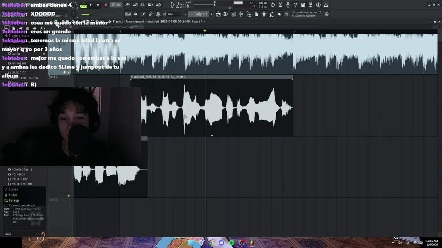The width and height of the screenshot is (442, 248).
Task: Toggle wait for input before recording
Action: point(135,5)
